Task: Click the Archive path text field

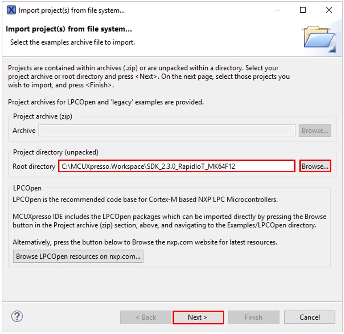Action: tap(167, 130)
